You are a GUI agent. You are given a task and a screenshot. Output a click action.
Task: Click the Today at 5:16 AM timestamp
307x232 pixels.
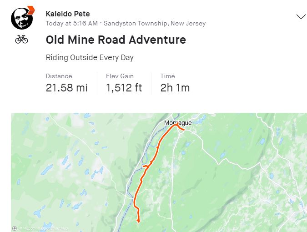pos(71,23)
